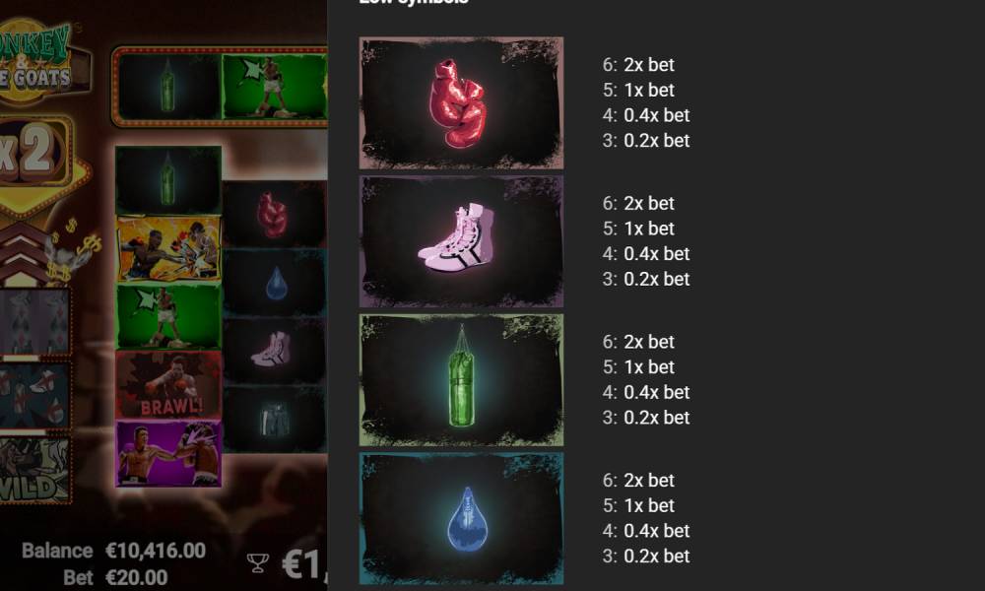Click the green boxer in top marquee reel
The image size is (985, 591).
coord(274,86)
